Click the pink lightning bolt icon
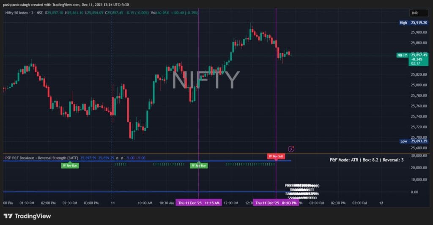This screenshot has width=433, height=225. click(291, 149)
